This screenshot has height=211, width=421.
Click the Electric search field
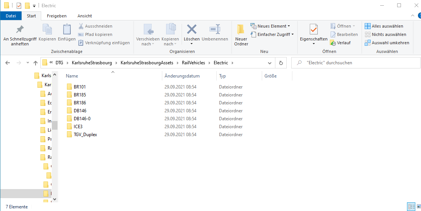point(356,63)
